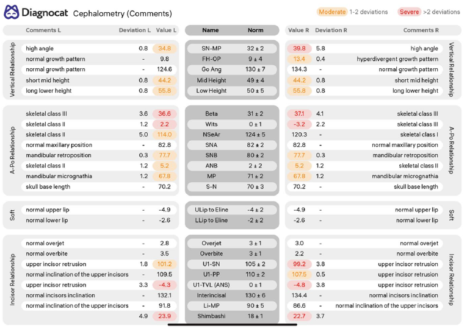The height and width of the screenshot is (329, 467).
Task: Select the left Vertical Relationship section label
Action: pyautogui.click(x=12, y=69)
